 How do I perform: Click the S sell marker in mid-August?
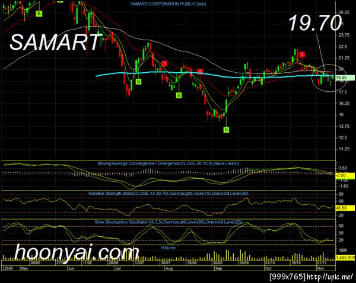tap(200, 72)
